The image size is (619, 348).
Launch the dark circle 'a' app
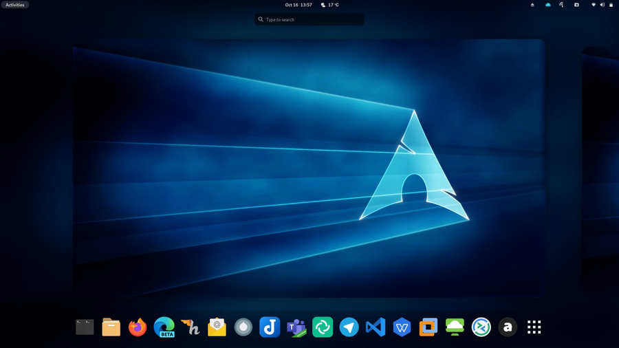508,327
